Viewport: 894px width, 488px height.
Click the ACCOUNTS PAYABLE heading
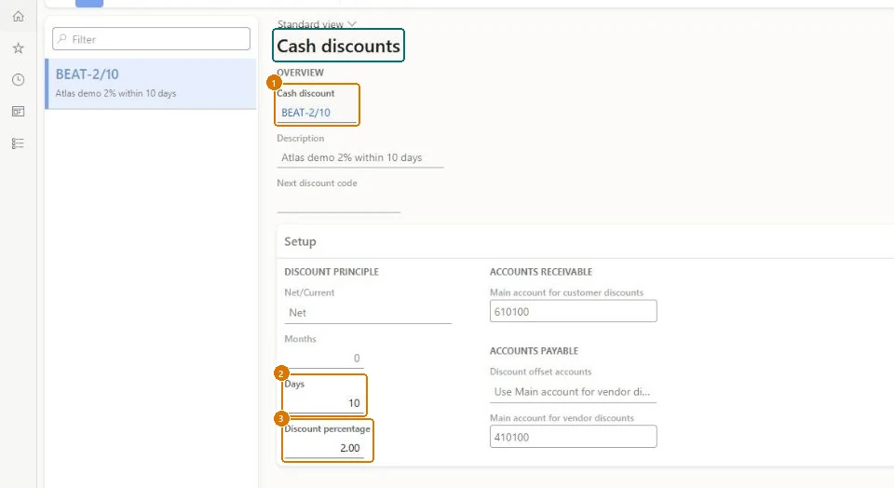coord(535,351)
